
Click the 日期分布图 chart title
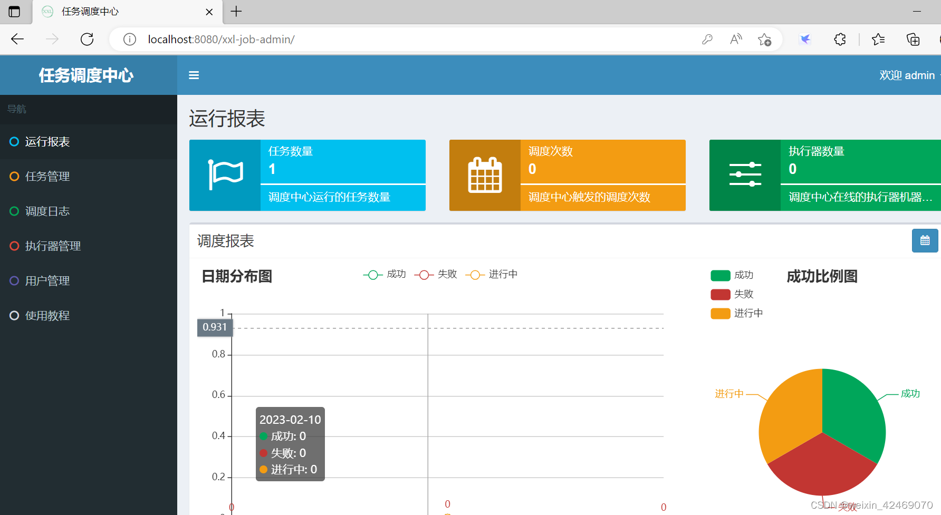coord(237,276)
